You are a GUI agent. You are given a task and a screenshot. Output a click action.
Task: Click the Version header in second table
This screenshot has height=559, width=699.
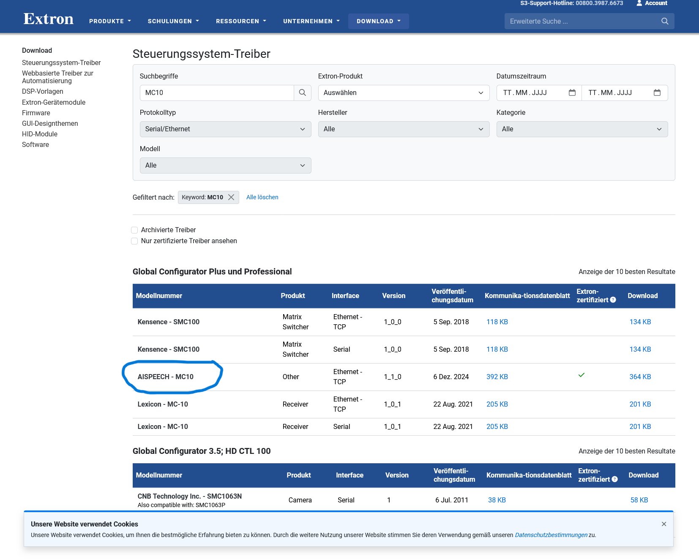397,475
